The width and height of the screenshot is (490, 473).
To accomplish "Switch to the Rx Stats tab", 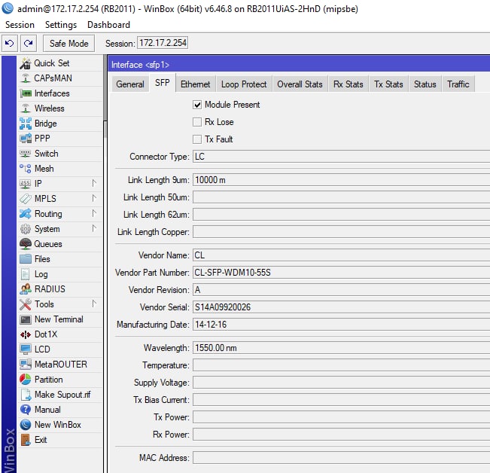I will [348, 84].
